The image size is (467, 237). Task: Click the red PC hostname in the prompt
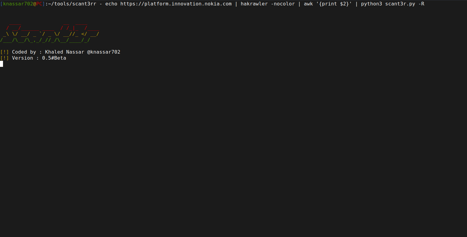(39, 4)
